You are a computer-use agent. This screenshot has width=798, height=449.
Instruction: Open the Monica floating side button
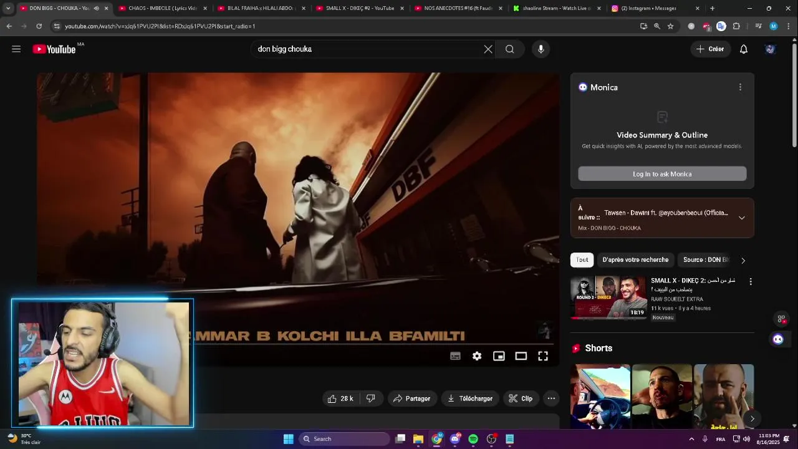coord(778,339)
